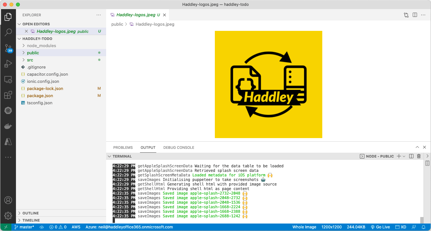Expand the Outline section
This screenshot has width=431, height=231.
click(31, 213)
